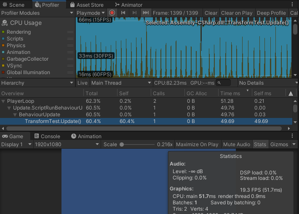
Task: Switch to the Scene tab
Action: tap(13, 5)
